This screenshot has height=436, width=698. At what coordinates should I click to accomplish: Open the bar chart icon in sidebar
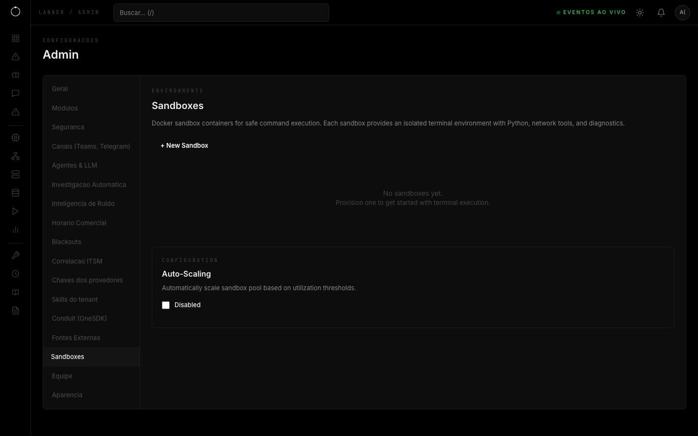[x=16, y=230]
